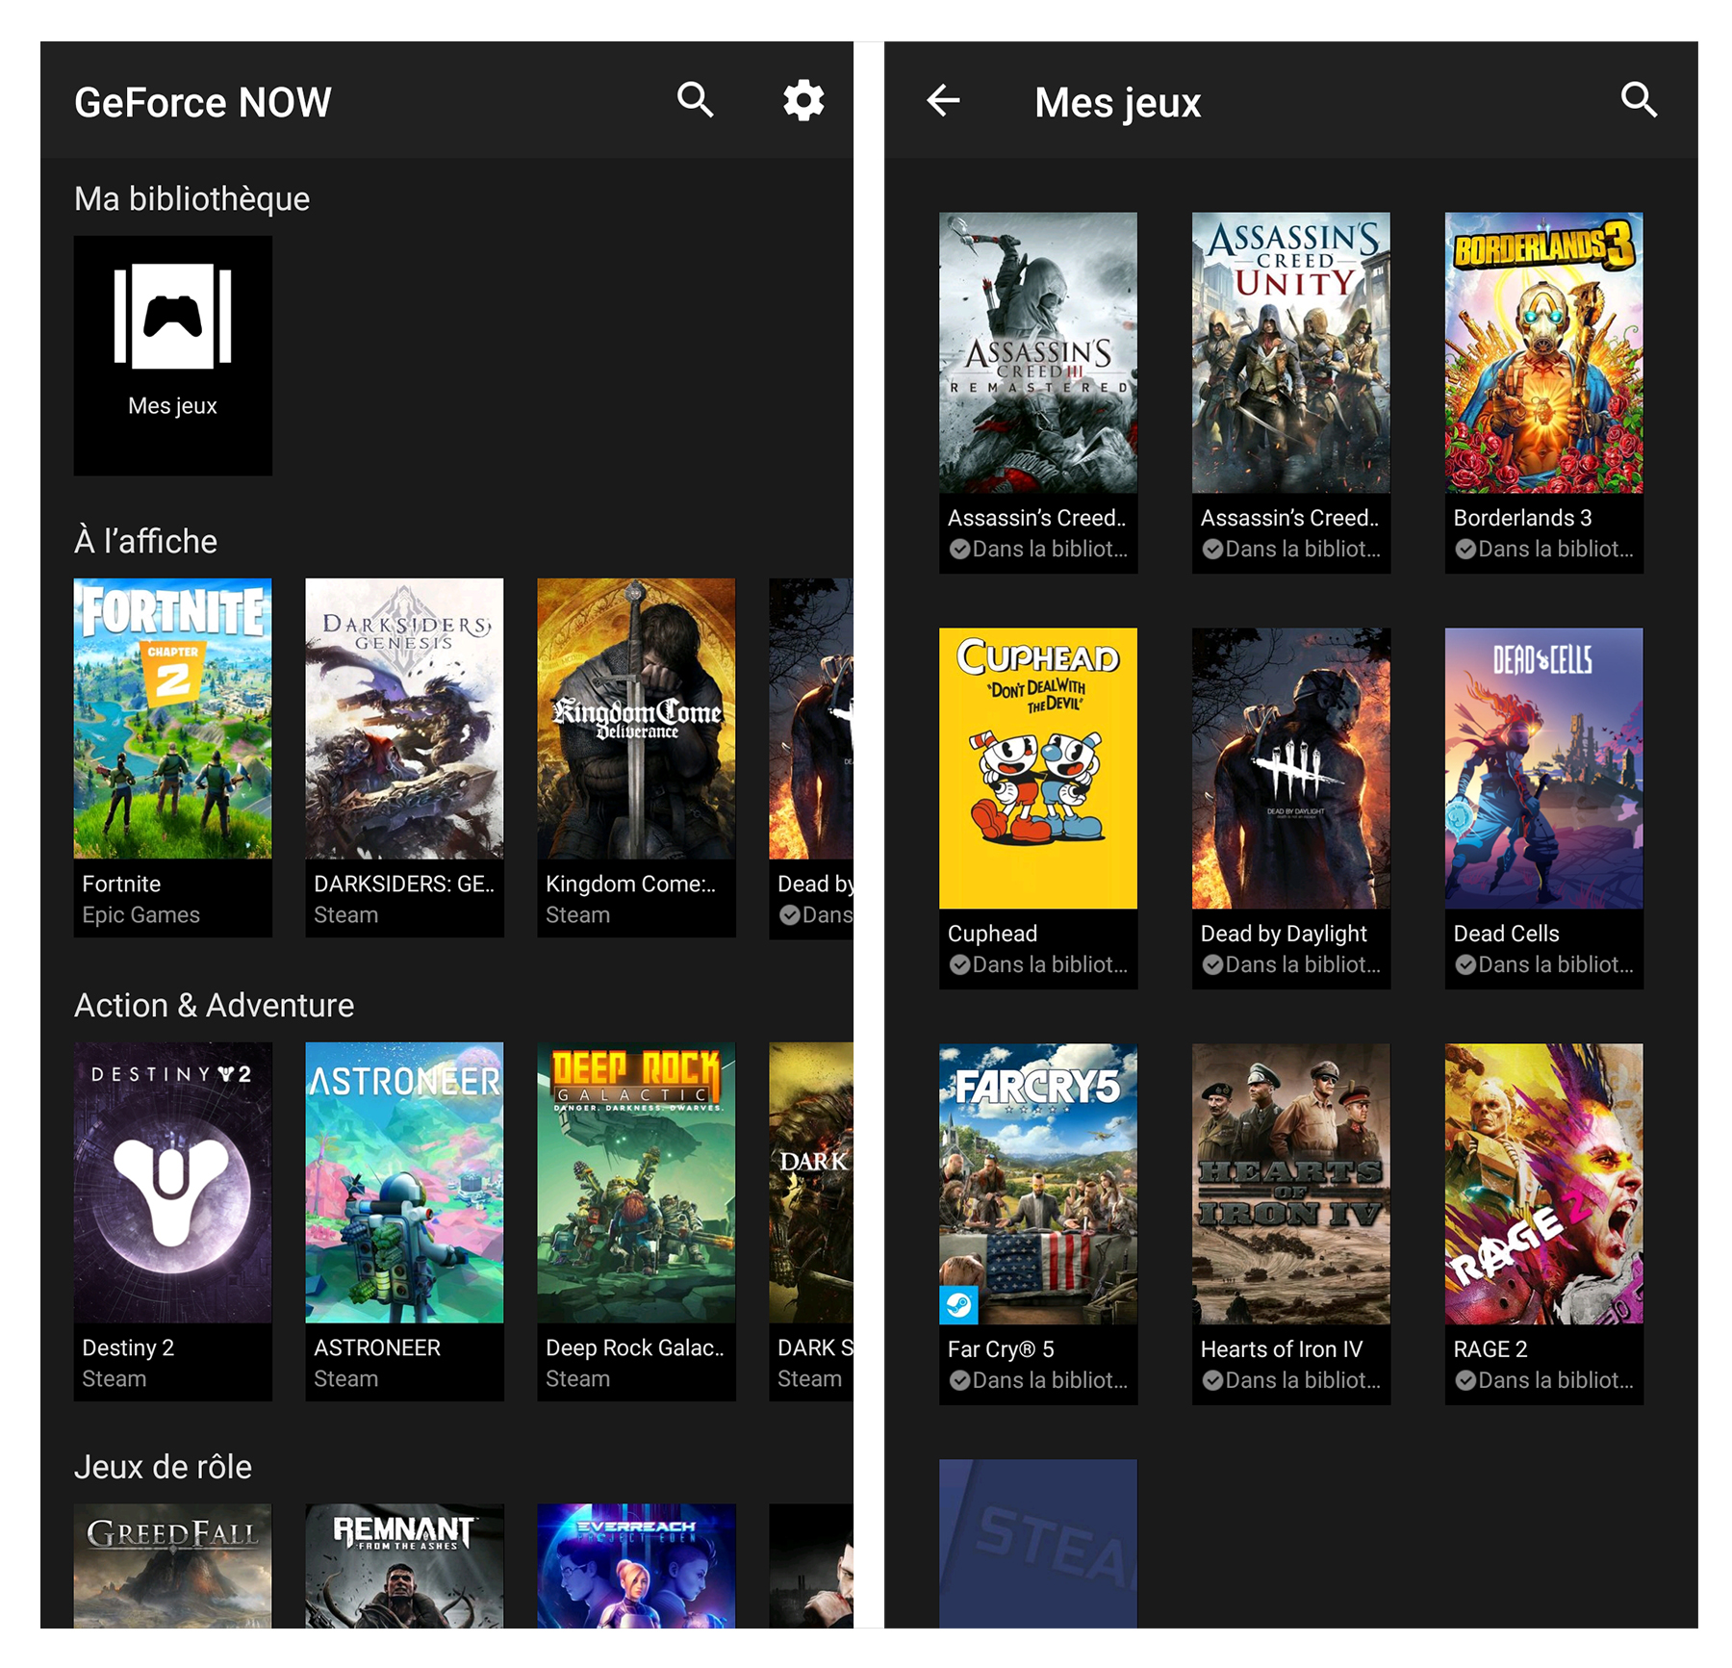1732x1668 pixels.
Task: Open Assassin's Creed Unity cover
Action: pyautogui.click(x=1290, y=352)
